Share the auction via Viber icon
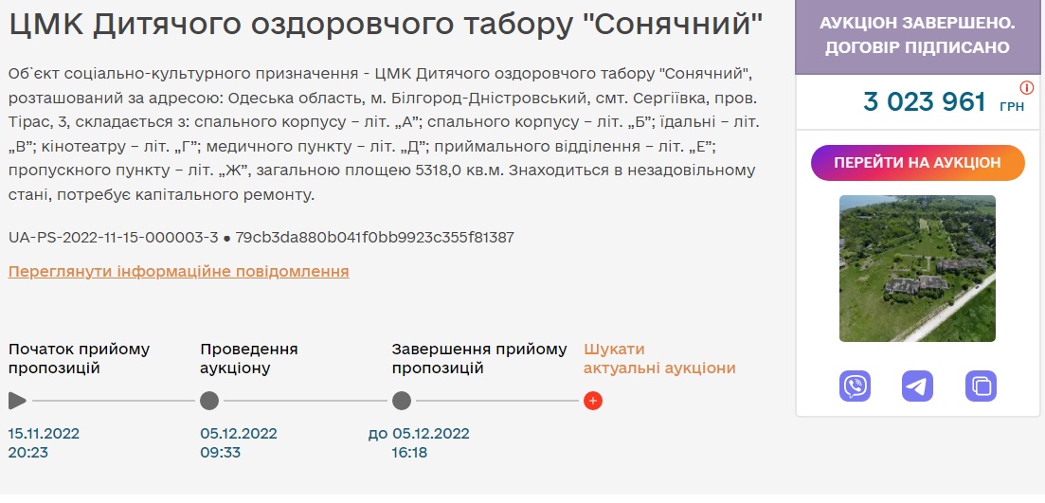The width and height of the screenshot is (1045, 503). click(855, 386)
